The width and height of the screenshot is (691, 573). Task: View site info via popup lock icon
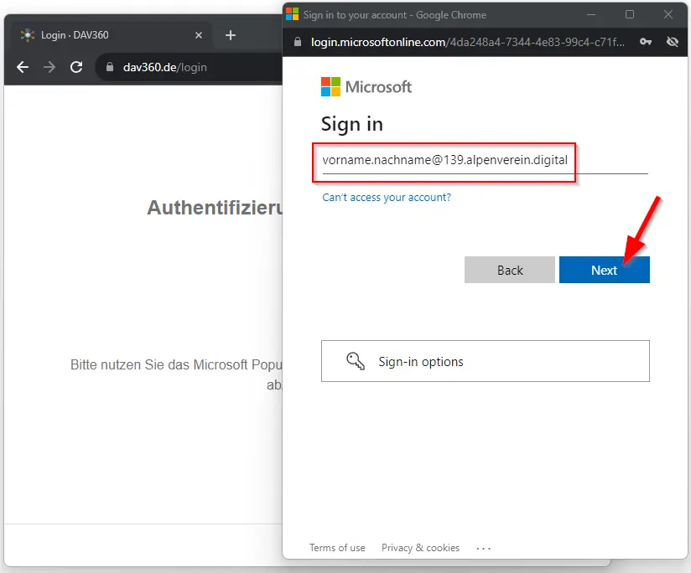pyautogui.click(x=297, y=42)
